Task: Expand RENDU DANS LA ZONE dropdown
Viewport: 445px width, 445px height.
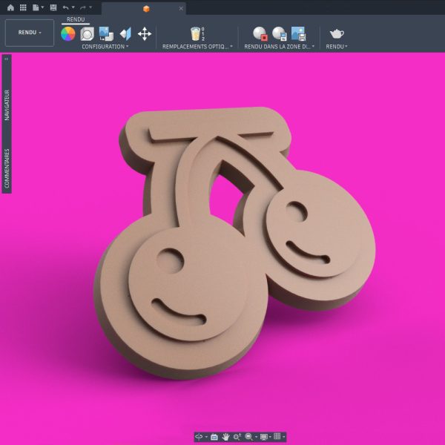Action: point(280,47)
